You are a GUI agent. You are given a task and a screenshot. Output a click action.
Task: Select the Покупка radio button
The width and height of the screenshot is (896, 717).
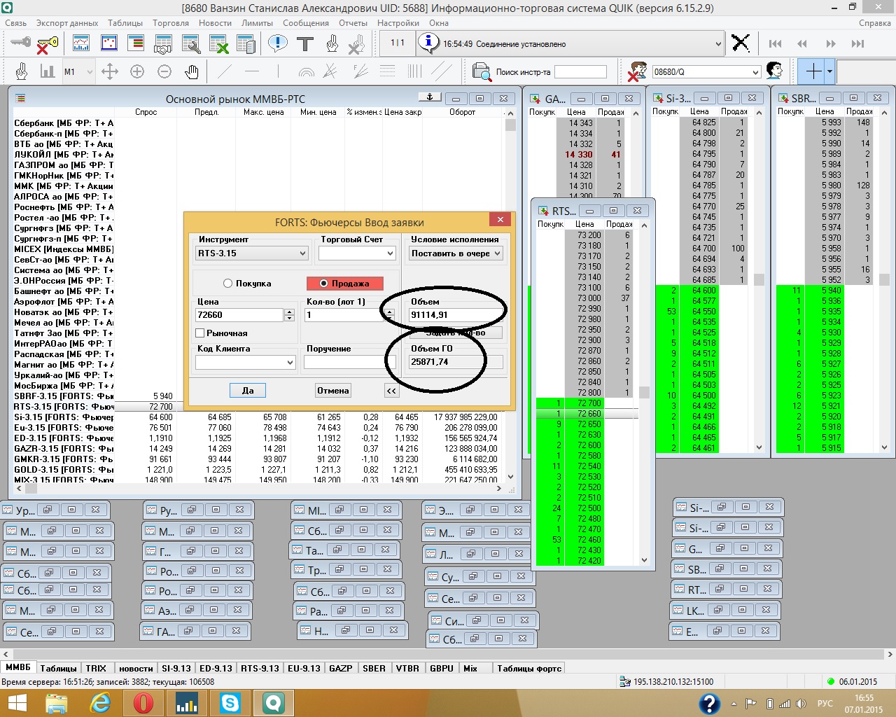(227, 284)
